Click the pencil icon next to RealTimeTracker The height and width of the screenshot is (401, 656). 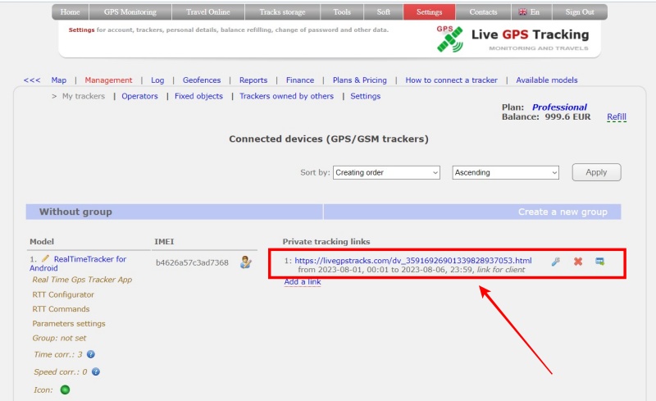point(46,259)
